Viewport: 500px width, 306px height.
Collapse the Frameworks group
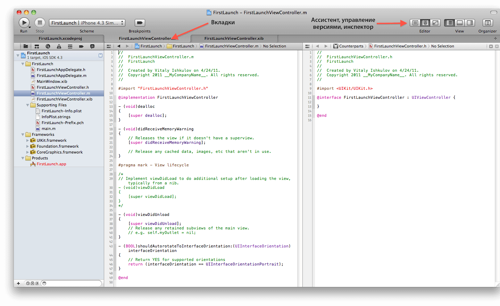[23, 134]
